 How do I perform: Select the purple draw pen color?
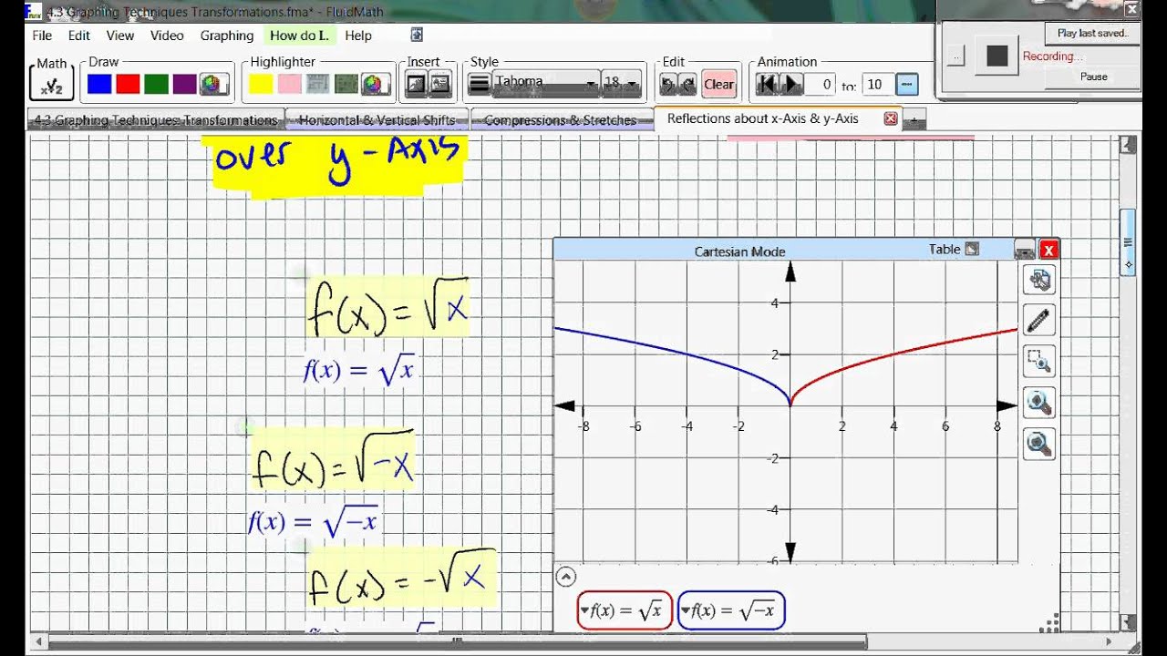pos(184,85)
